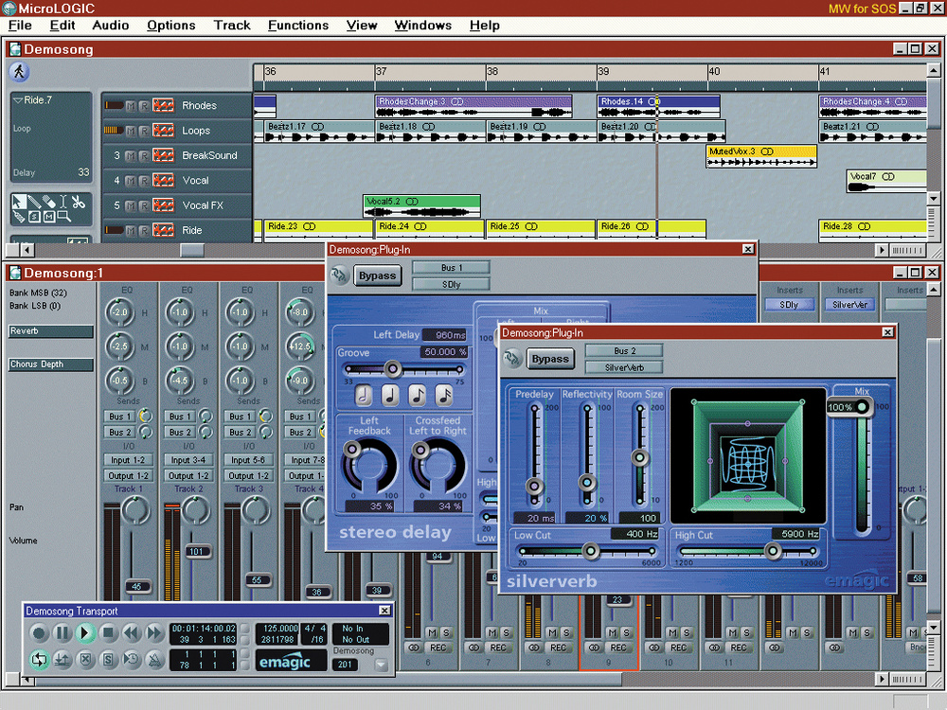Toggle the metronome click icon in Transport

154,660
